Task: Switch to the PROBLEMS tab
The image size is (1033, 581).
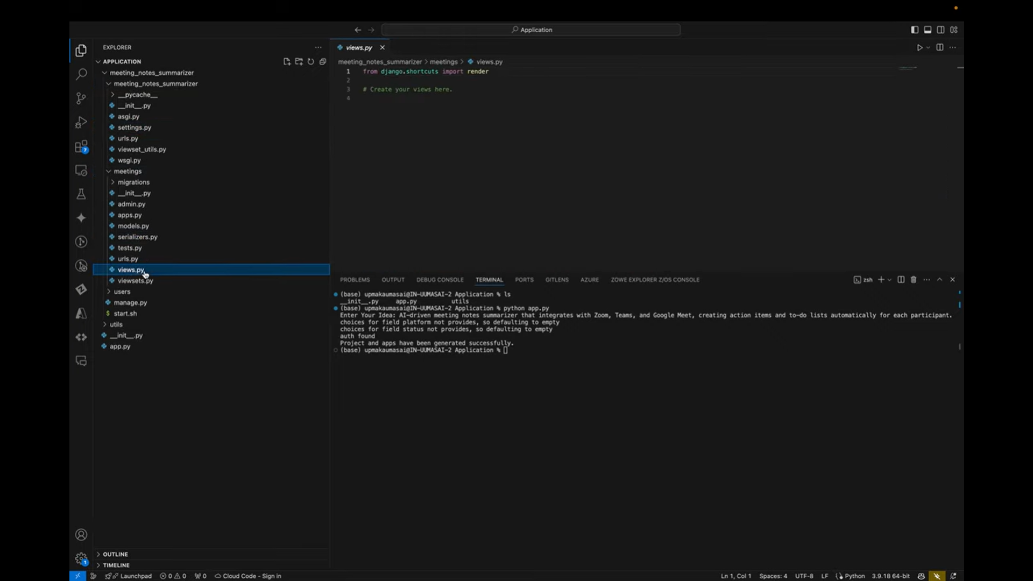Action: tap(355, 280)
